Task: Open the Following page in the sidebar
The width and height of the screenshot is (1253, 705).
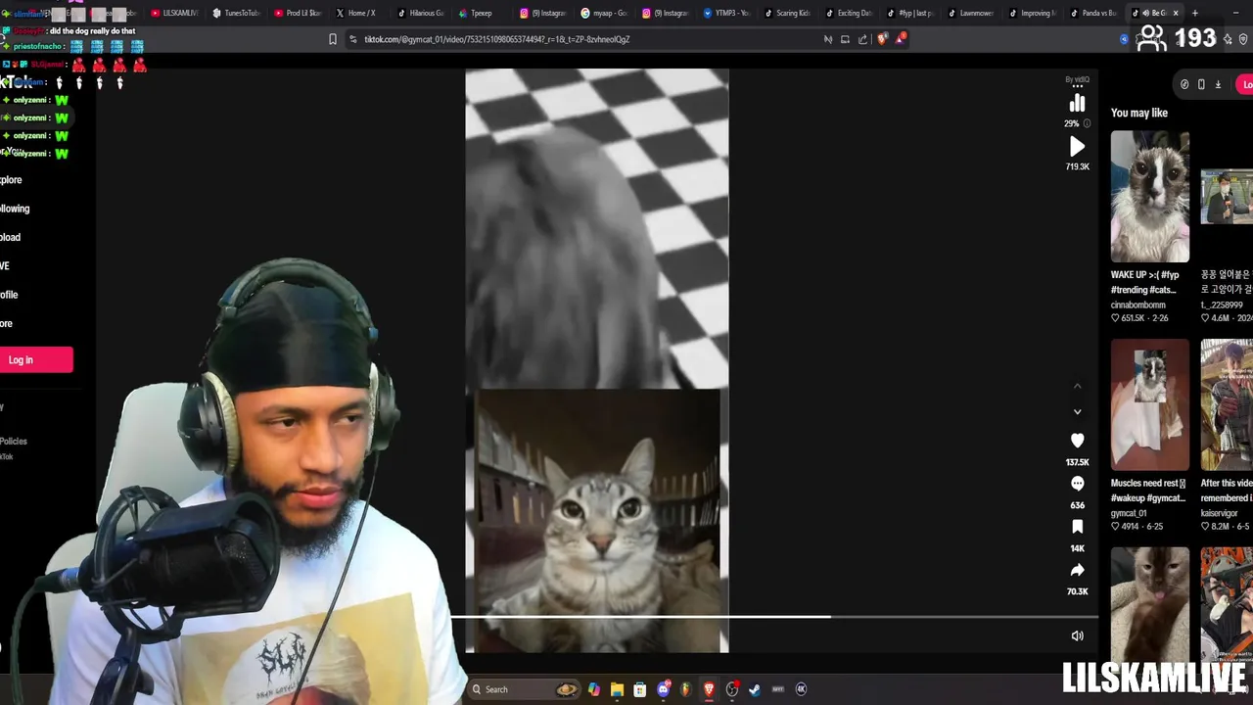Action: point(15,209)
